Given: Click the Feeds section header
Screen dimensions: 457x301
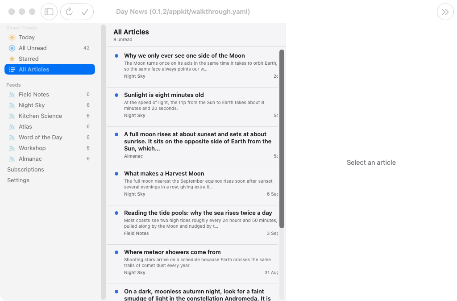Looking at the screenshot, I should point(13,85).
